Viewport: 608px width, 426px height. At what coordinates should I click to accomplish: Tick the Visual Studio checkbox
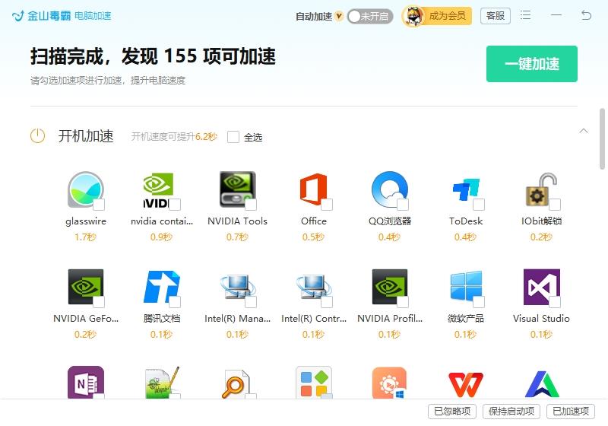pos(555,302)
